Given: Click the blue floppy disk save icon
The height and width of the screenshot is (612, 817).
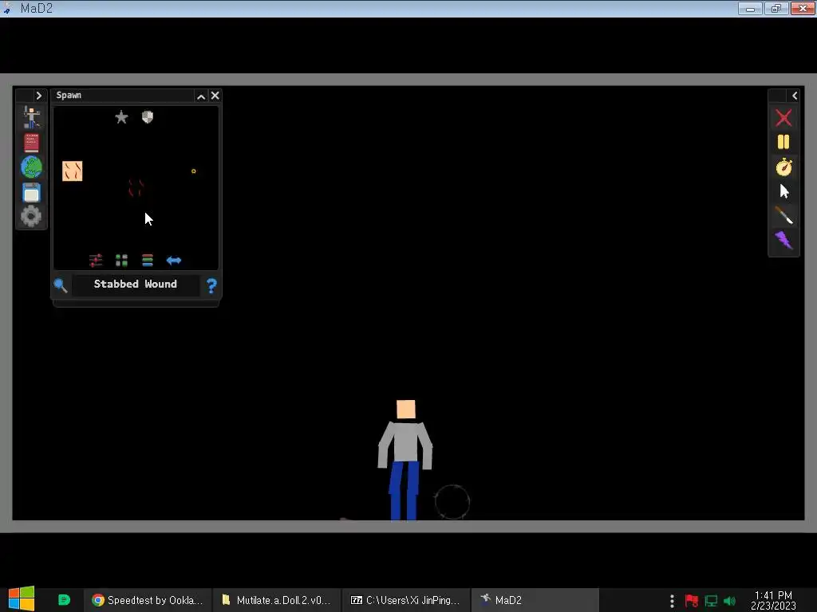Looking at the screenshot, I should [31, 193].
